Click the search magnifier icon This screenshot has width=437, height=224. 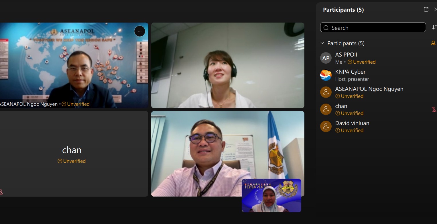pyautogui.click(x=326, y=28)
